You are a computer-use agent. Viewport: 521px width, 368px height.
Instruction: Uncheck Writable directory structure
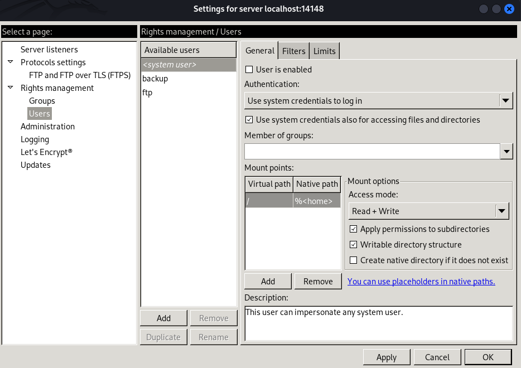[353, 244]
